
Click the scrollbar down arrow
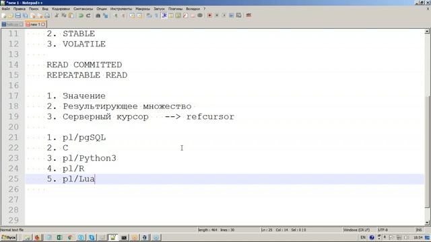pyautogui.click(x=427, y=223)
